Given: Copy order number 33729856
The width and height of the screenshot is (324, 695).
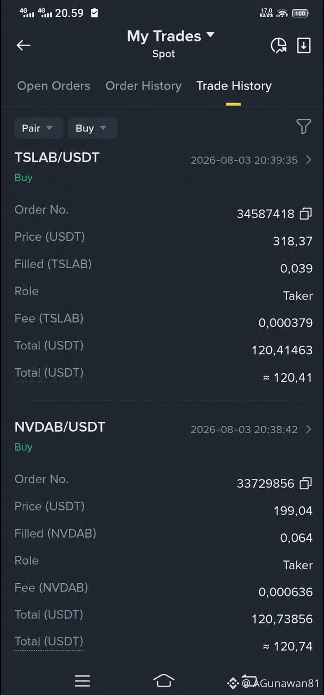Looking at the screenshot, I should point(306,483).
